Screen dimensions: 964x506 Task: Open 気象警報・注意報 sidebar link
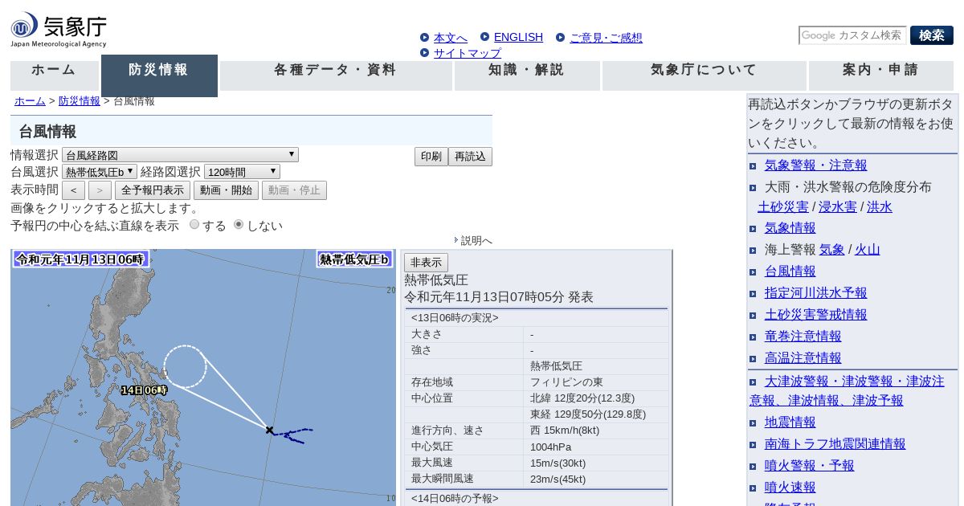click(815, 165)
